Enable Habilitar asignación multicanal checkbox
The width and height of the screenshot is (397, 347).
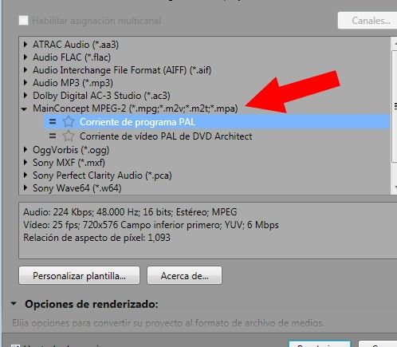click(x=23, y=21)
